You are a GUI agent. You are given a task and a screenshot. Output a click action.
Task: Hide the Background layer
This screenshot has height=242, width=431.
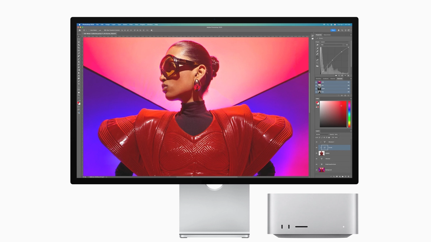click(316, 170)
